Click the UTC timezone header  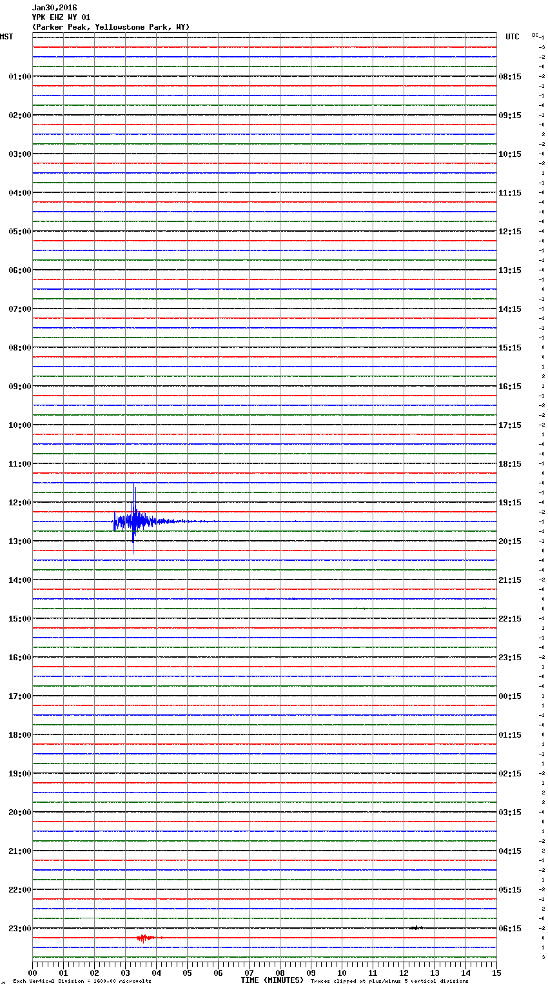point(512,37)
